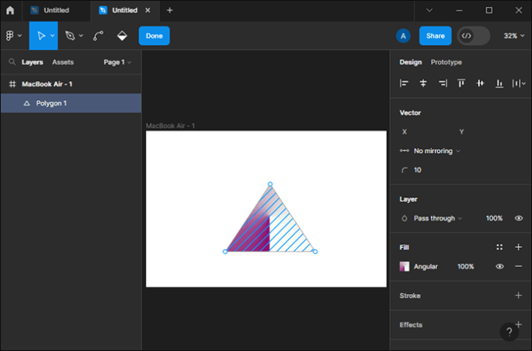
Task: Open the Angular gradient color swatch
Action: (x=404, y=267)
